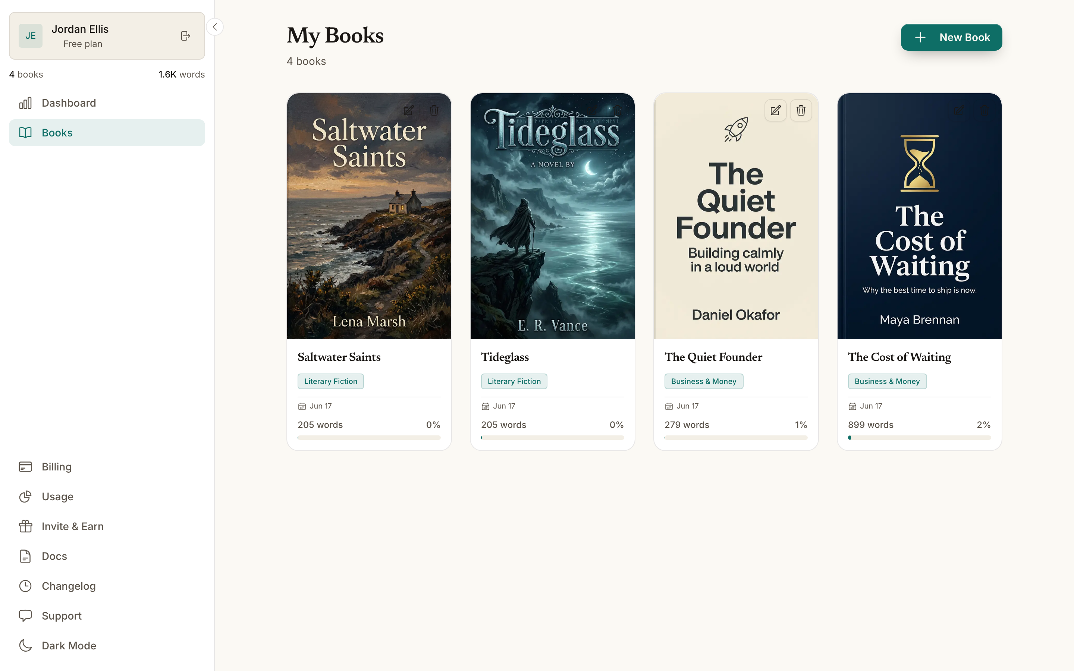Click the calendar icon on Saltwater Saints card
Viewport: 1074px width, 671px height.
pos(302,406)
